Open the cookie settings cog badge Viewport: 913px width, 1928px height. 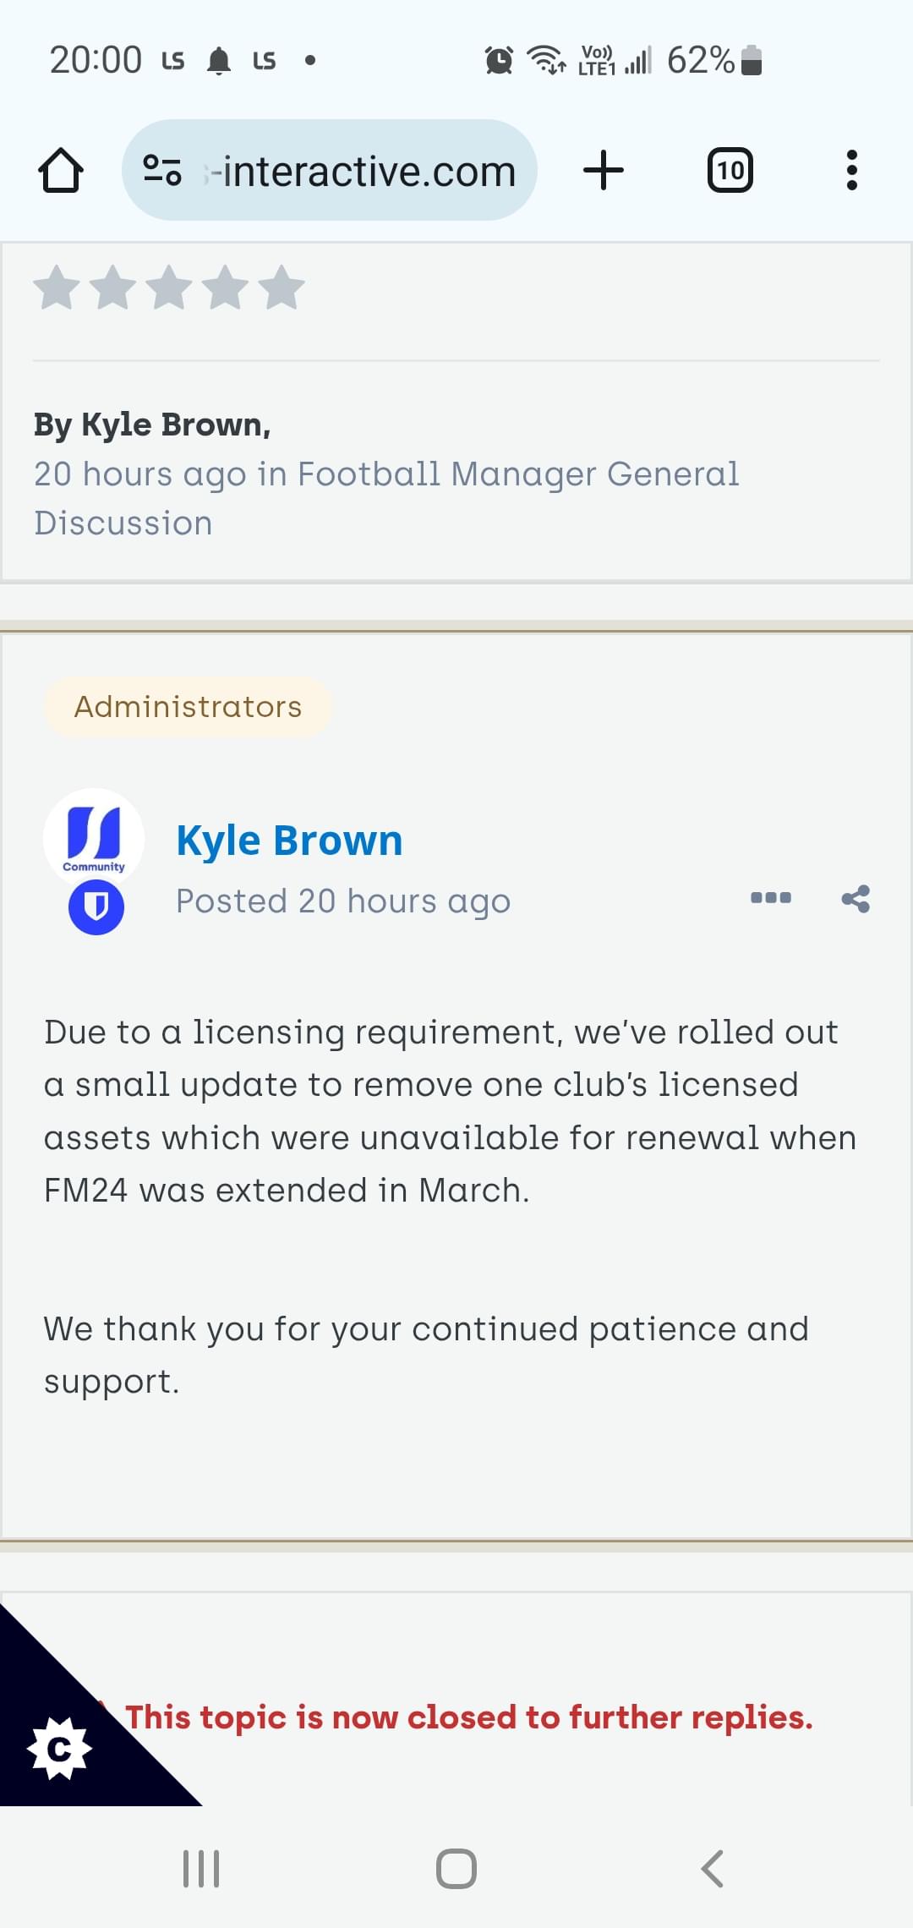coord(59,1748)
